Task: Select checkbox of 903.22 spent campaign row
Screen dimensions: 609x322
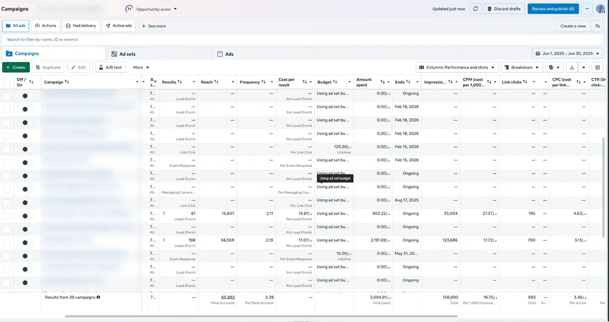Action: click(7, 216)
